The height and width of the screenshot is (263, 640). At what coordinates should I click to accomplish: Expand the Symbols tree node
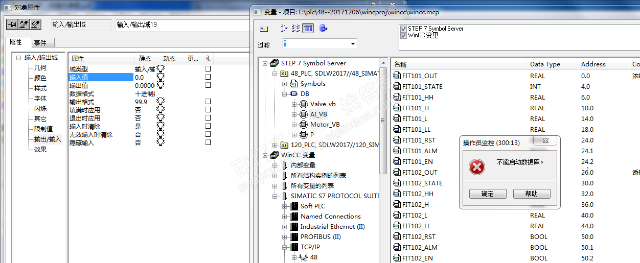[x=285, y=84]
